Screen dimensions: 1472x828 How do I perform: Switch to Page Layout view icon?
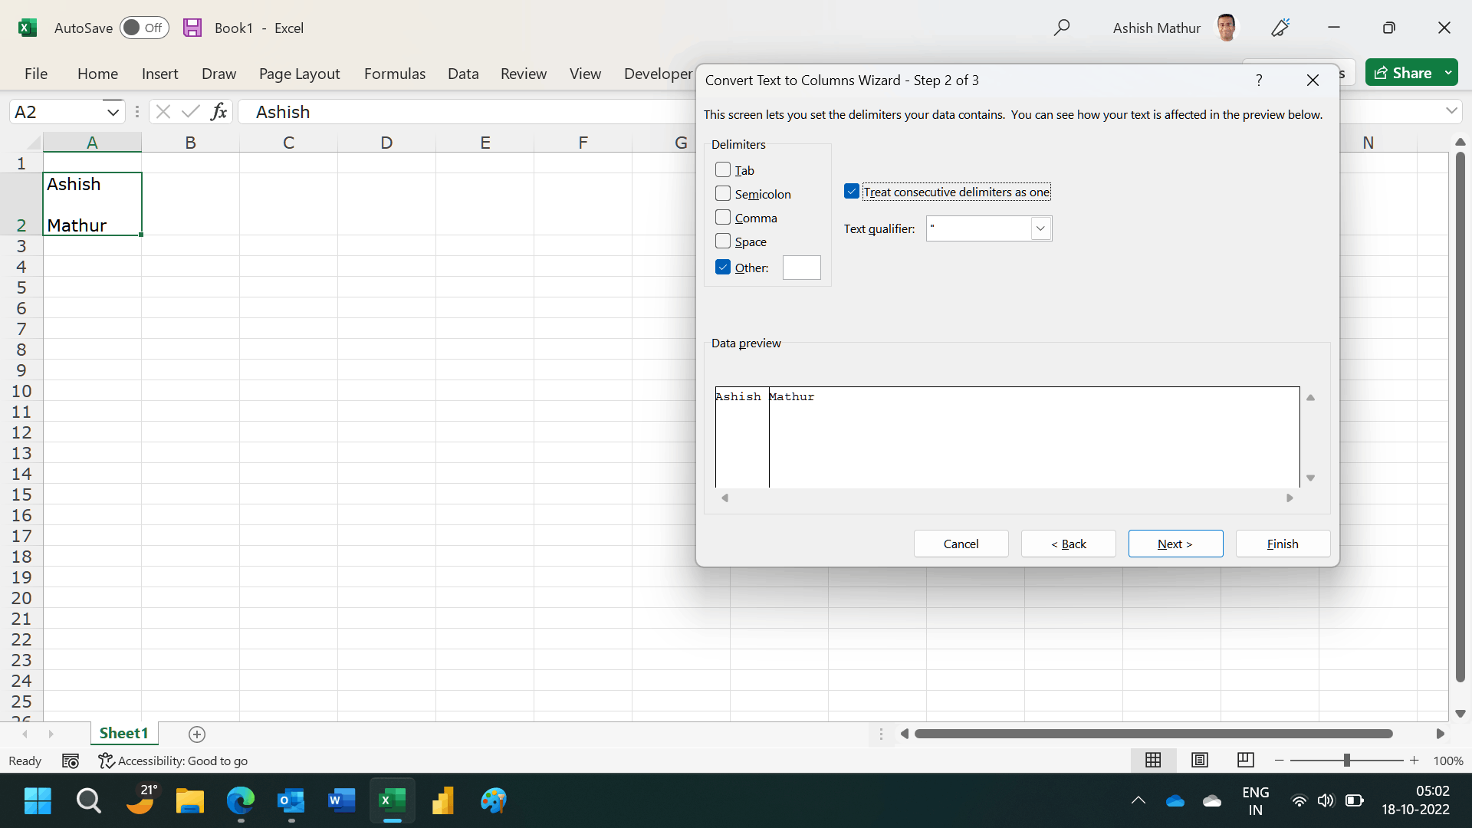[1200, 760]
